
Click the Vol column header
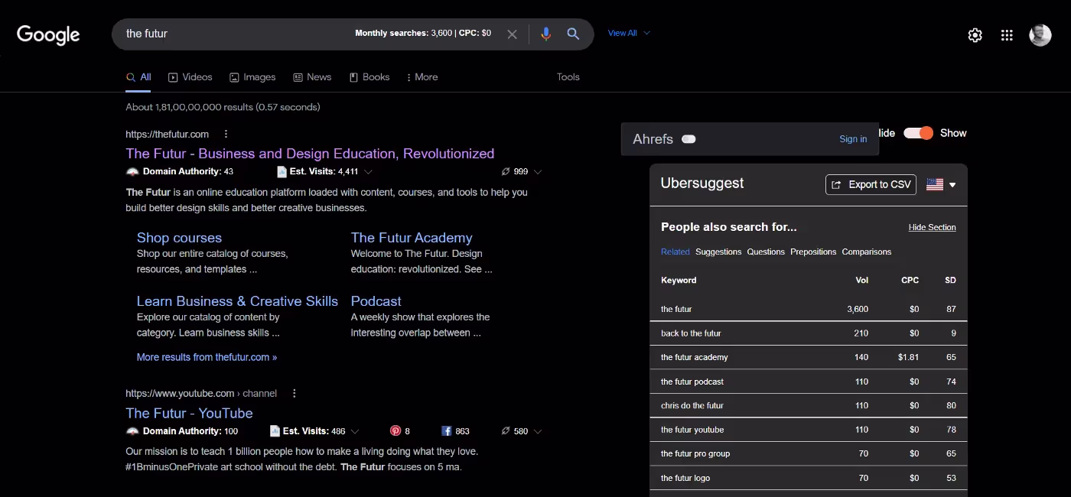(861, 280)
